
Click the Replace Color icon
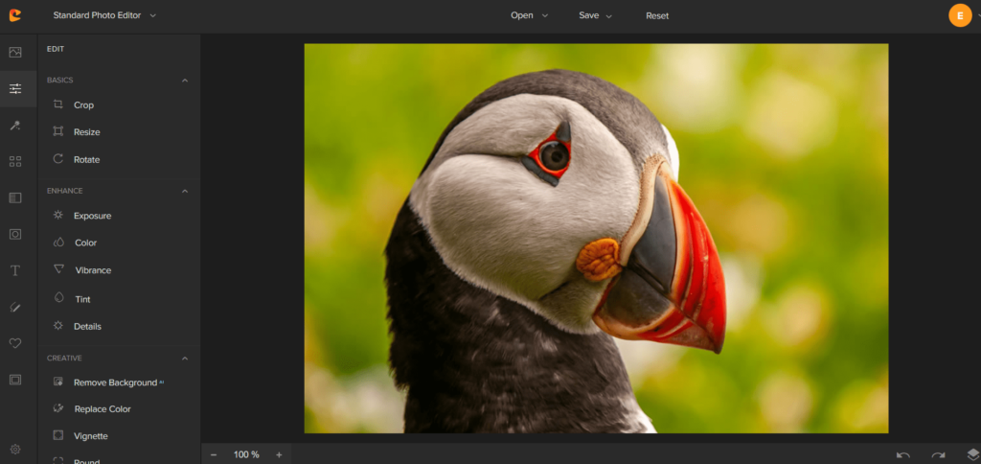tap(58, 408)
